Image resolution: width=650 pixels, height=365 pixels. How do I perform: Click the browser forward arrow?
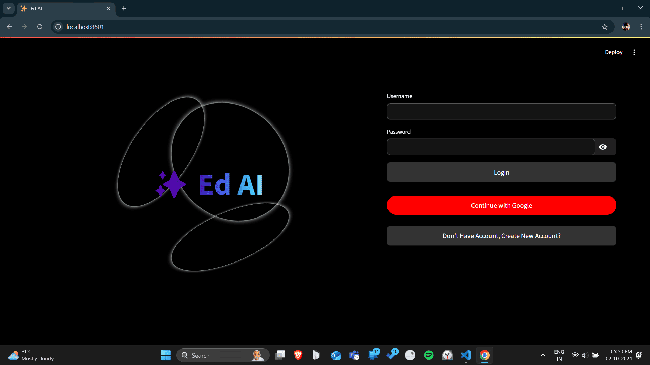24,27
